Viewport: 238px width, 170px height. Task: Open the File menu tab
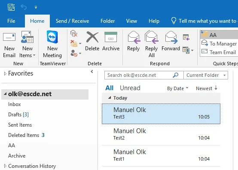pos(11,21)
